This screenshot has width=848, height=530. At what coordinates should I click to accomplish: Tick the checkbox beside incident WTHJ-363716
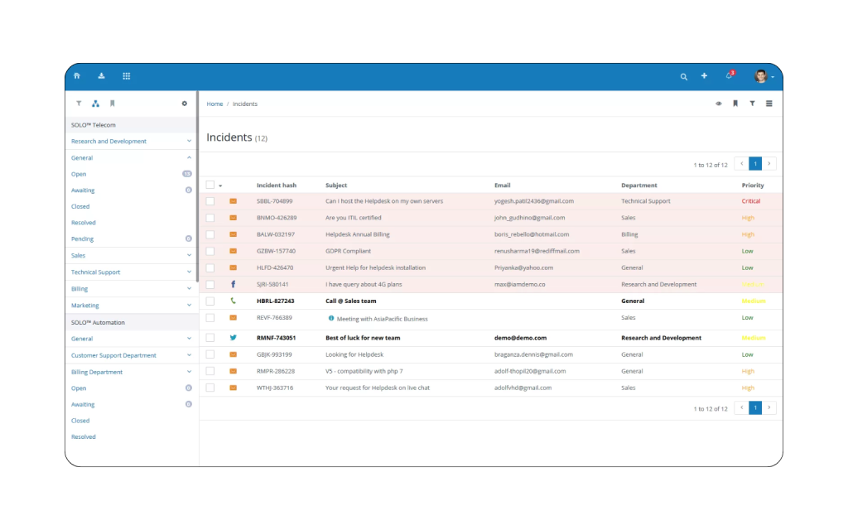(x=210, y=387)
